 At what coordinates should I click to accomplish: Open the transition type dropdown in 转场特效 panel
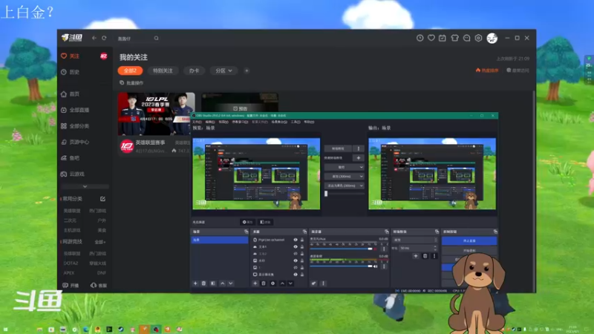pos(415,240)
